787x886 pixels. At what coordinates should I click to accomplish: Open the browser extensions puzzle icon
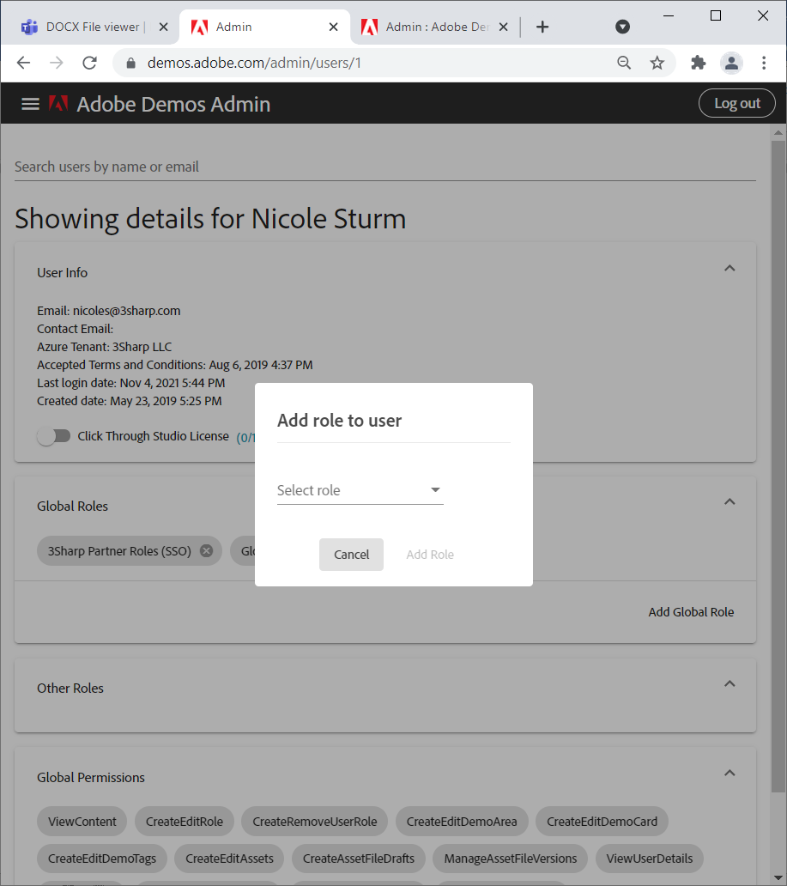699,63
